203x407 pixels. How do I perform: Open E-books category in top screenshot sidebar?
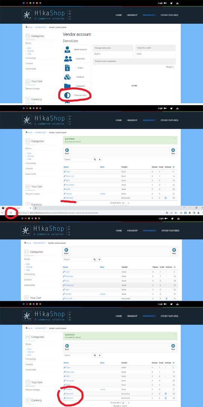[29, 63]
